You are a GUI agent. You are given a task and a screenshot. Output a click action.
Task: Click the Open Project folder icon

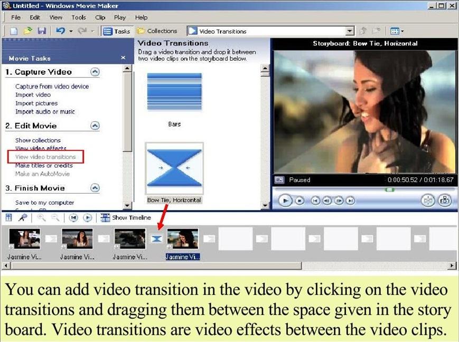[x=28, y=31]
